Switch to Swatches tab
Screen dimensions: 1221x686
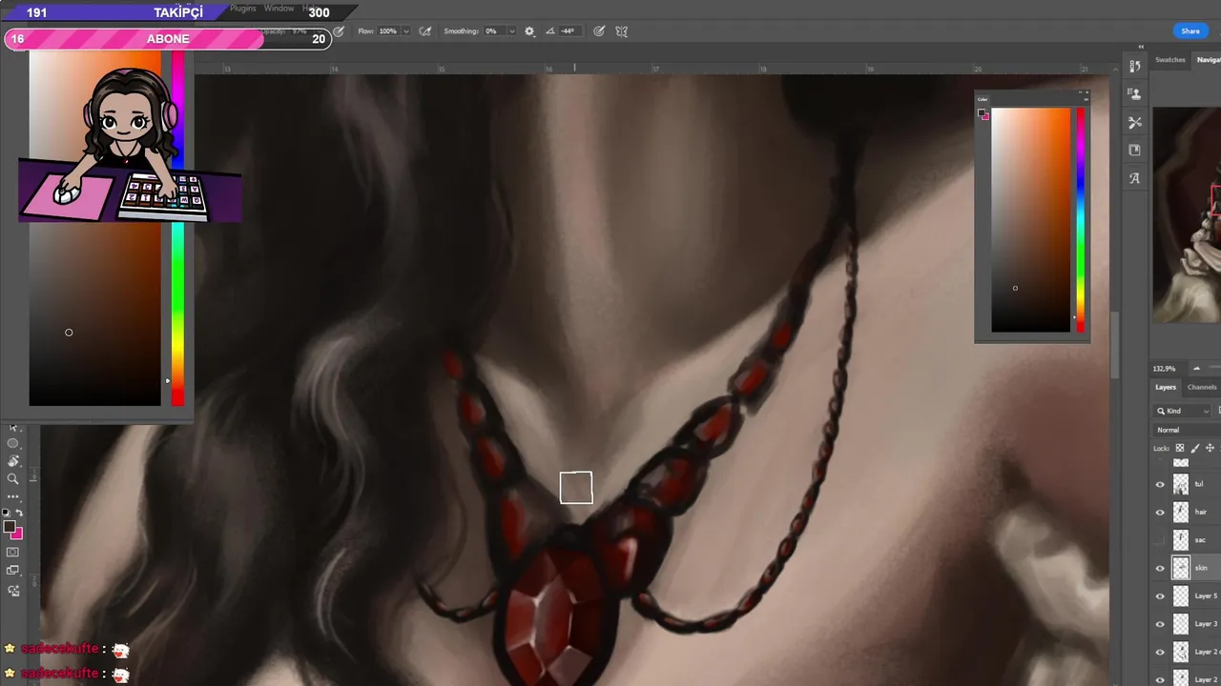[1170, 60]
